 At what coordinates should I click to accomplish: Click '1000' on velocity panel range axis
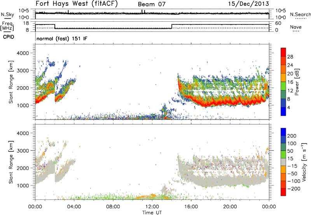pyautogui.click(x=23, y=185)
